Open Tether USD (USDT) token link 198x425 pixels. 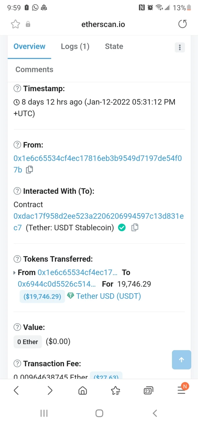pyautogui.click(x=108, y=296)
